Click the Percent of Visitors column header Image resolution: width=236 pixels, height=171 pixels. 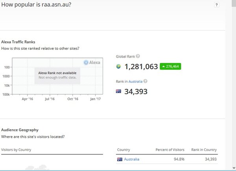[x=168, y=150]
